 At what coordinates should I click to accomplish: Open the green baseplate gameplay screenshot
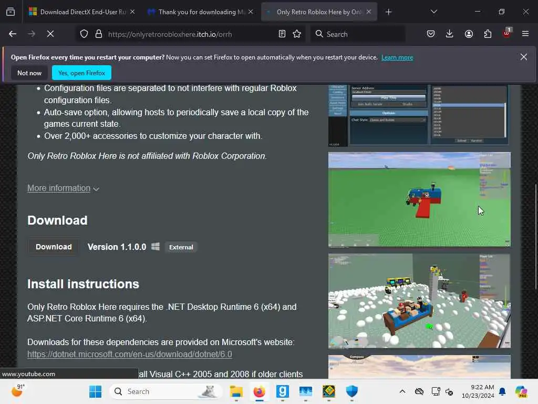[419, 199]
